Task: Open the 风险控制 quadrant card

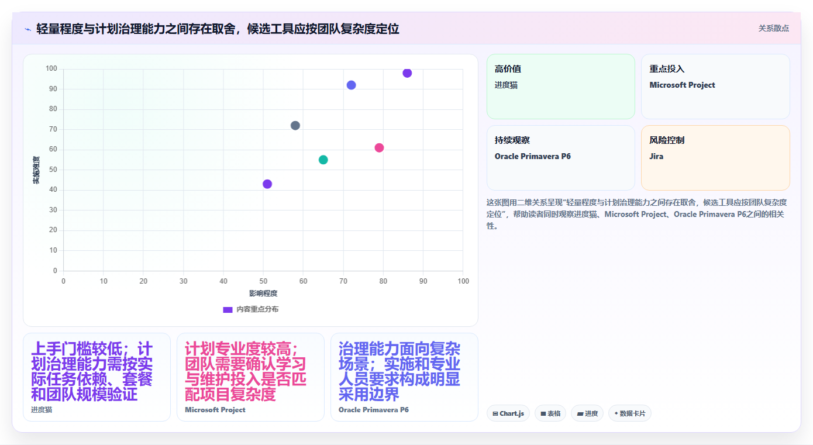Action: pyautogui.click(x=715, y=158)
